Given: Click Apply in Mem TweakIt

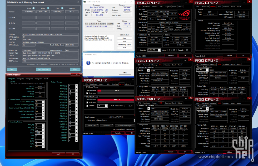Looking at the screenshot, I should click(x=58, y=154).
